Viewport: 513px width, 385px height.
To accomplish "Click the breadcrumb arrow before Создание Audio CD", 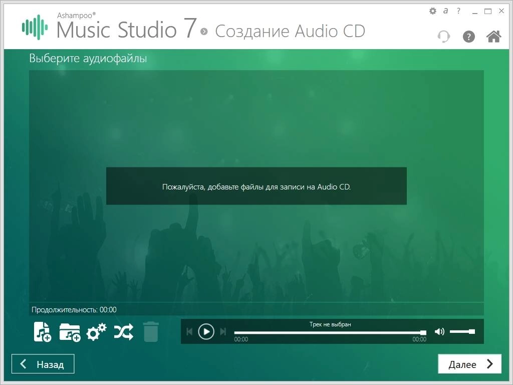I will coord(204,32).
